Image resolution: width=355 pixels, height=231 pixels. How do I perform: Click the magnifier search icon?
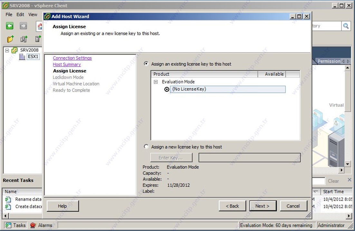[346, 26]
